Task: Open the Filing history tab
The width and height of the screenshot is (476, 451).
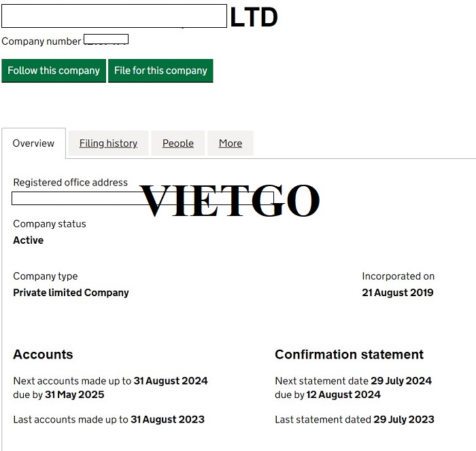Action: click(108, 143)
